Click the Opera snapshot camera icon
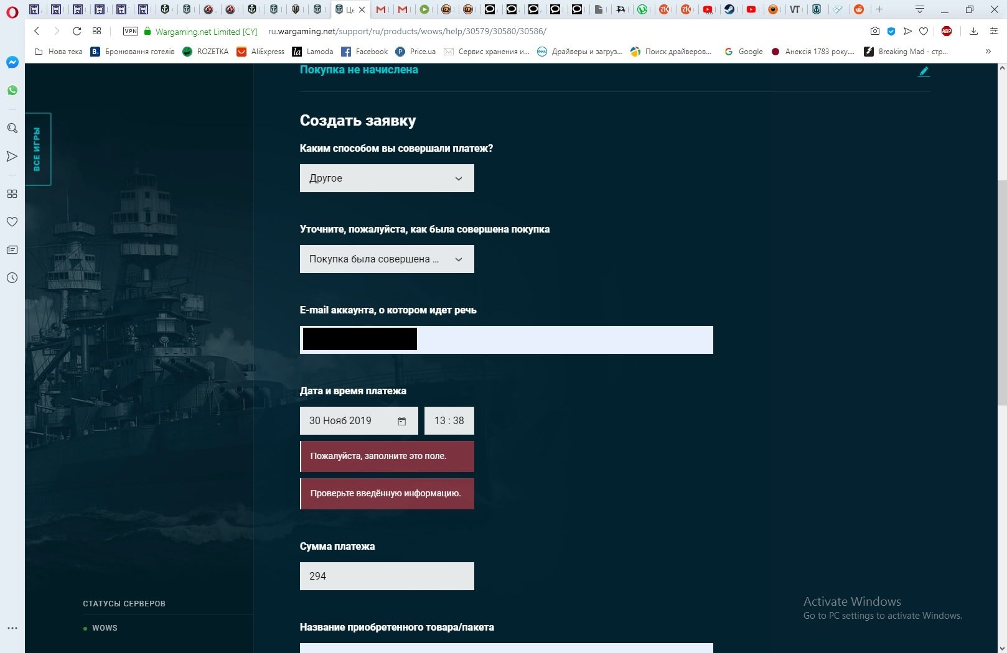The height and width of the screenshot is (653, 1007). pyautogui.click(x=874, y=31)
